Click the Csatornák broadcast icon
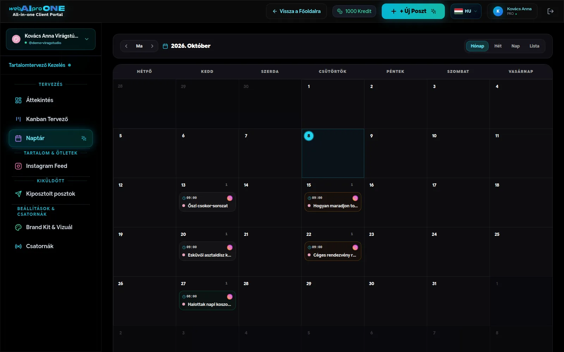Screen dimensions: 564x352 click(x=18, y=246)
